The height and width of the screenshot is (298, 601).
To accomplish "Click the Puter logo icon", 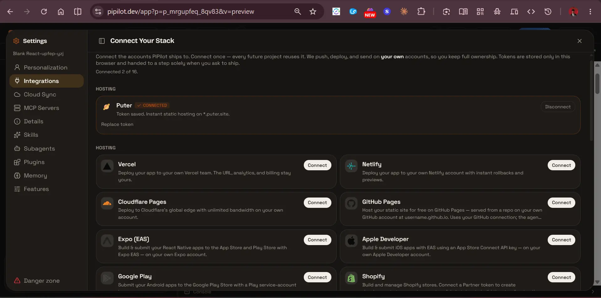I will 107,107.
